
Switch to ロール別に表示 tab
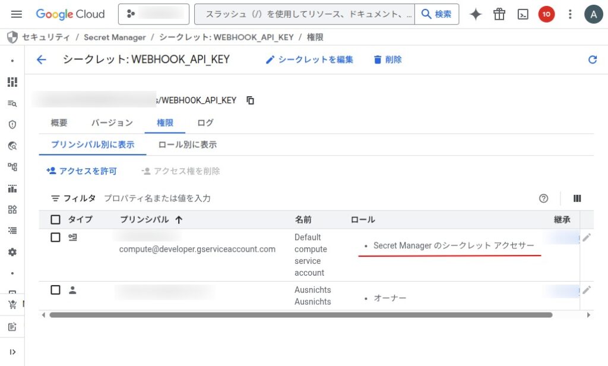click(x=187, y=144)
